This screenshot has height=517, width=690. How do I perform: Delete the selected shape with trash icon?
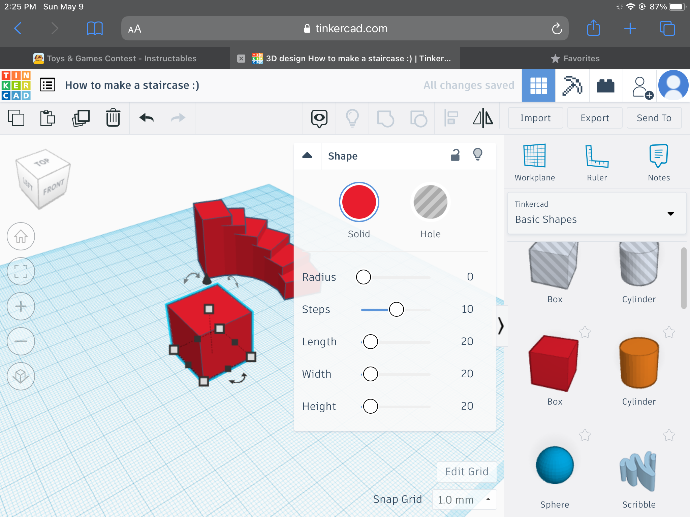coord(113,117)
